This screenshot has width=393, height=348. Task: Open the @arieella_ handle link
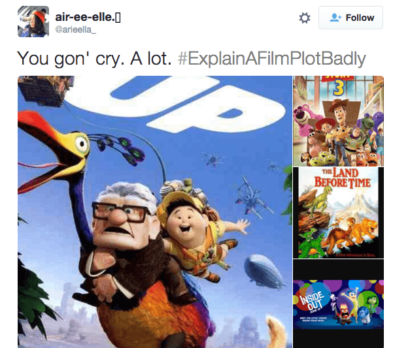point(75,29)
